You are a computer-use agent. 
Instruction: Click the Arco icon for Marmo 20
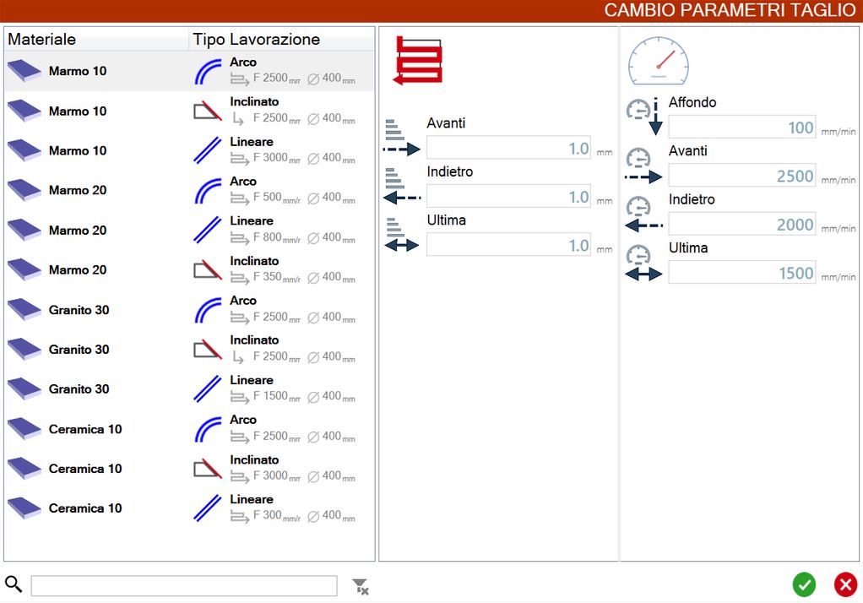(208, 191)
